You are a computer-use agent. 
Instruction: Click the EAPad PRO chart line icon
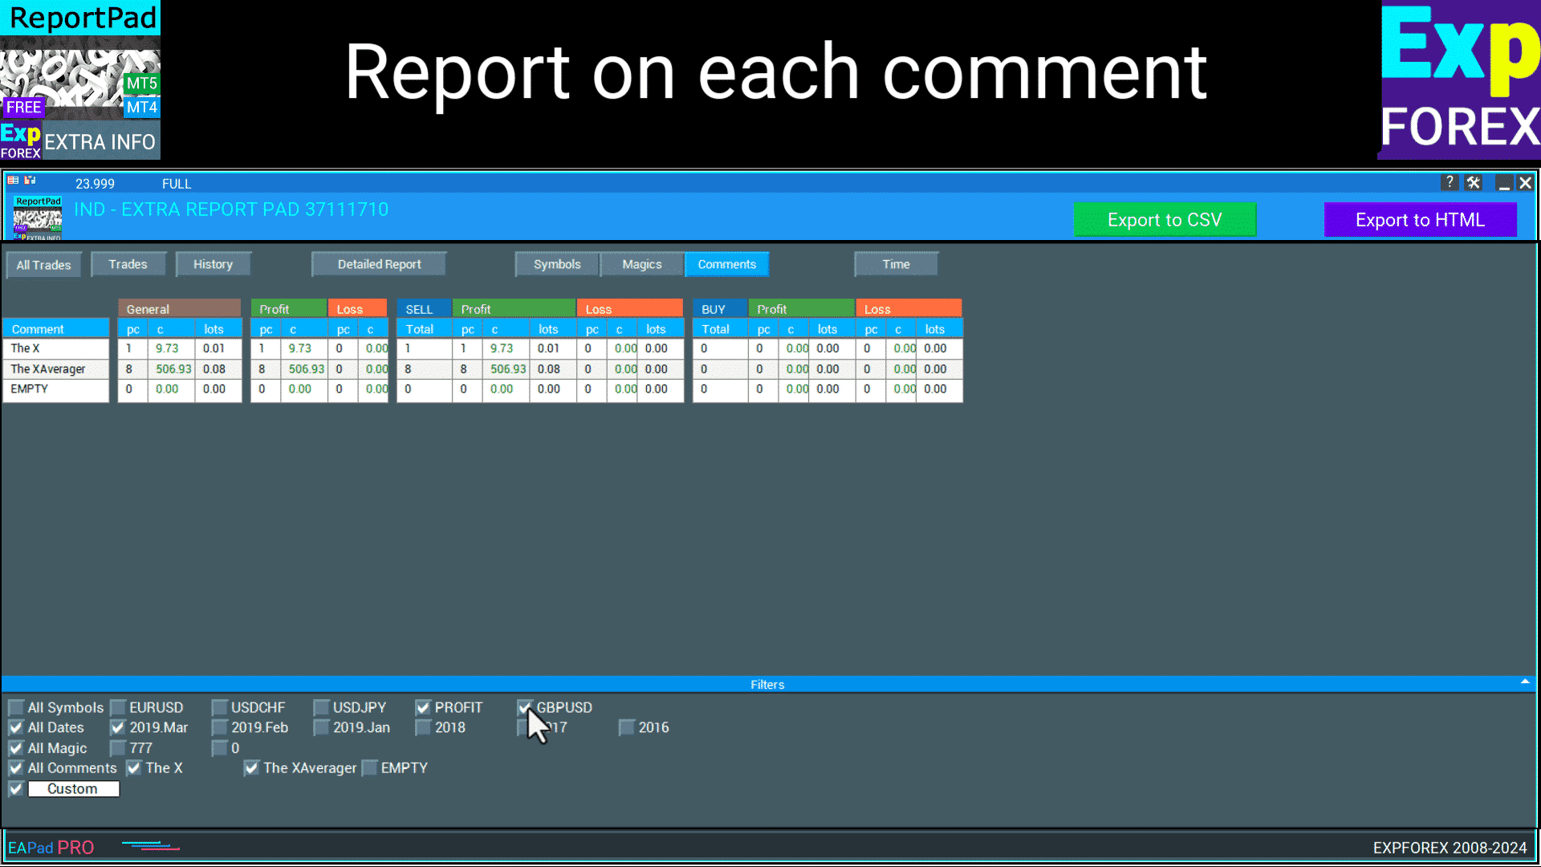[150, 846]
